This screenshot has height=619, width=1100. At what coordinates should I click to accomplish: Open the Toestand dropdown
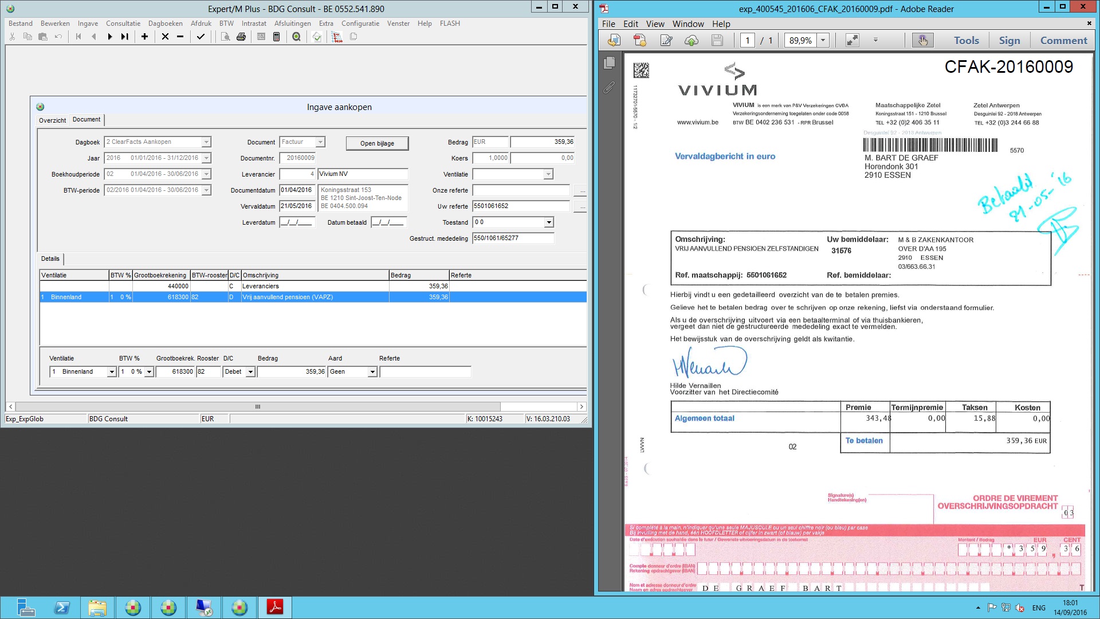pos(549,222)
